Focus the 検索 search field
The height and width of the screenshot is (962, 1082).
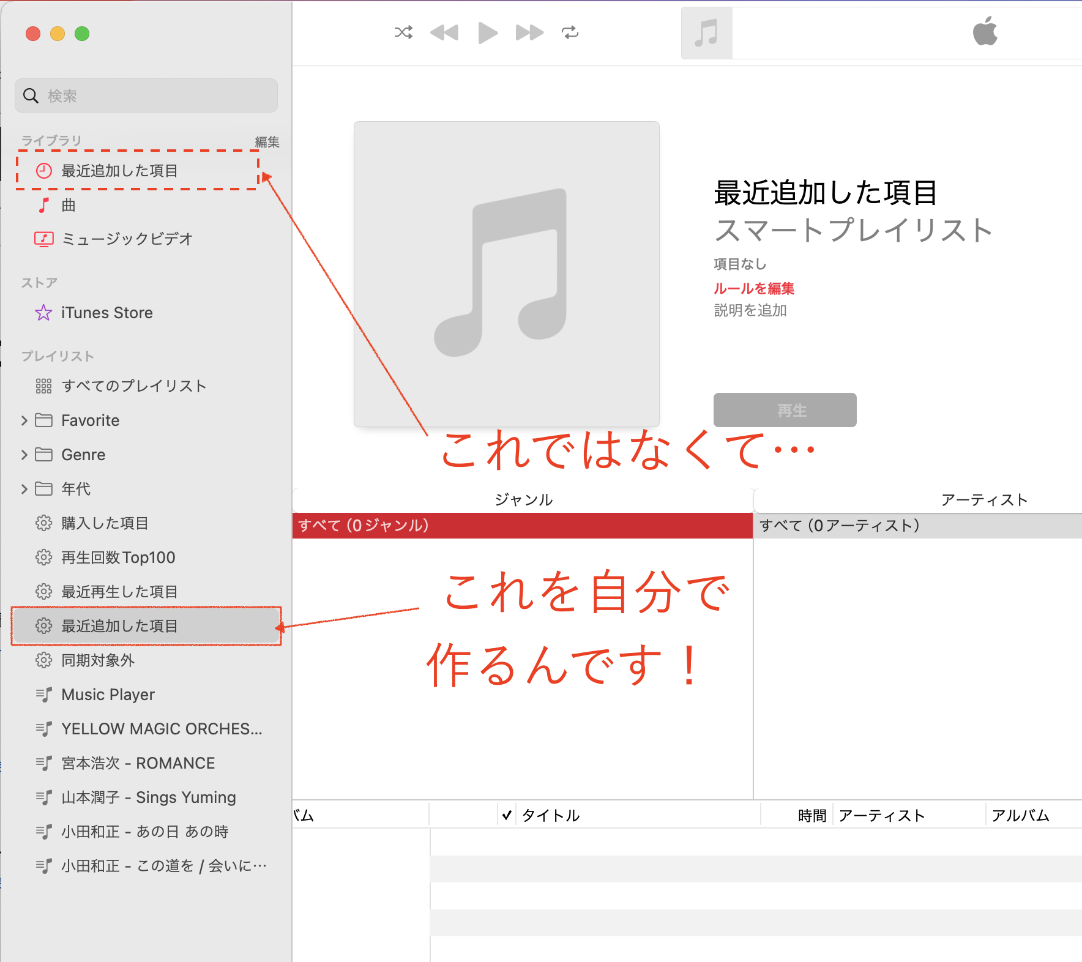click(x=146, y=95)
